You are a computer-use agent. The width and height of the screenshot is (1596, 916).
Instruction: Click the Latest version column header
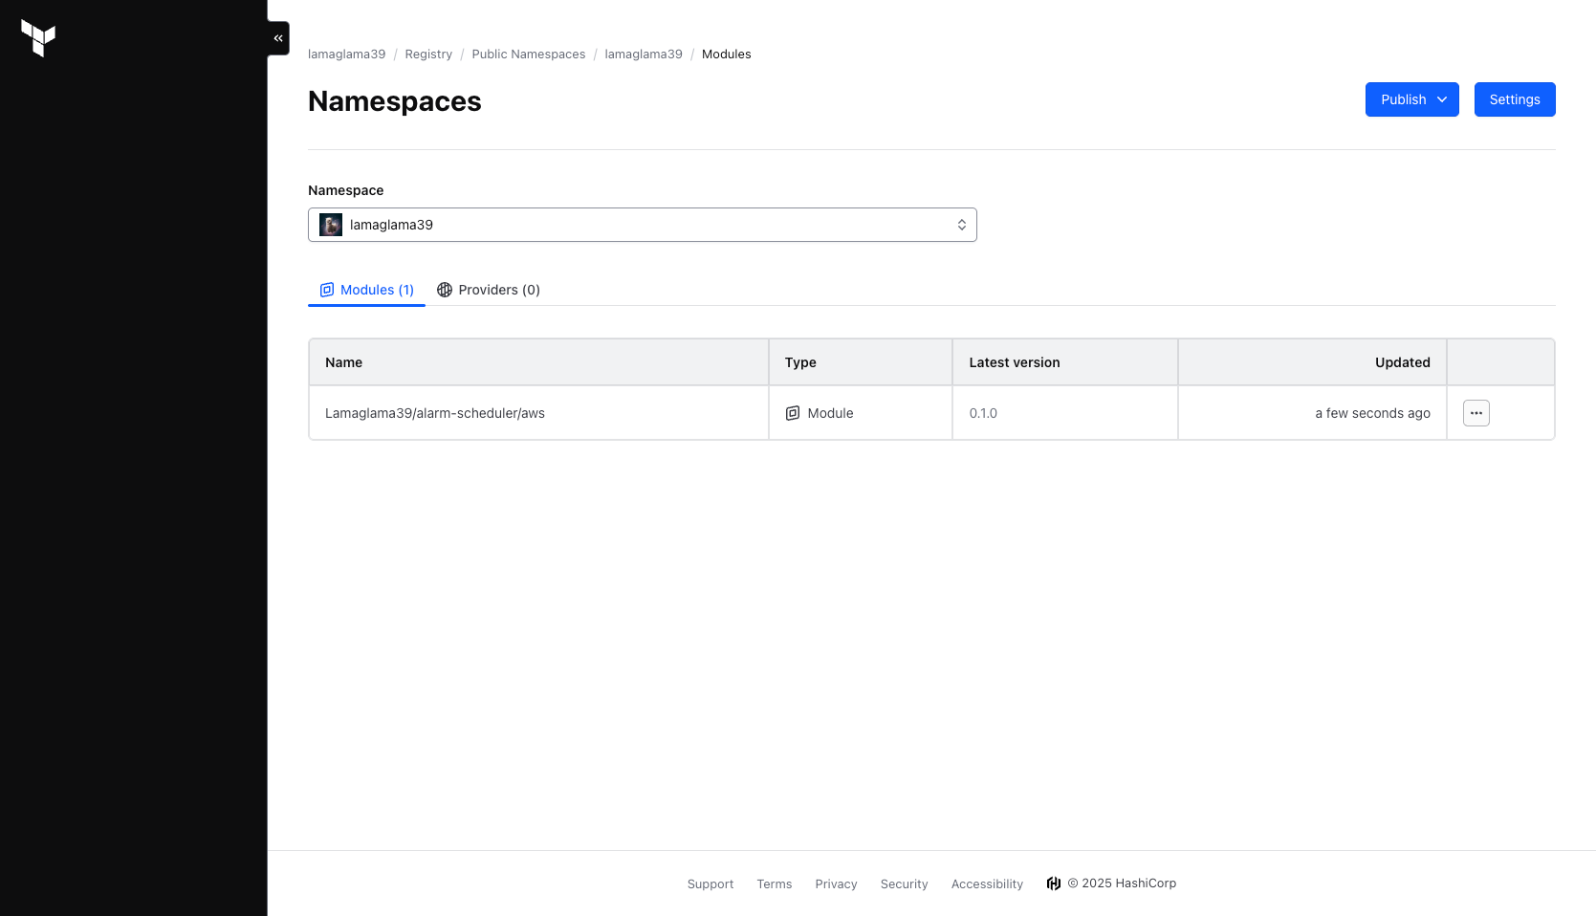[x=1065, y=362]
